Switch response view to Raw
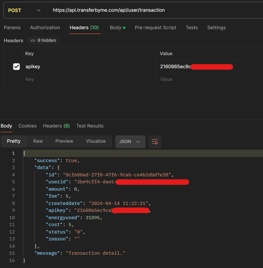The image size is (263, 268). [38, 141]
